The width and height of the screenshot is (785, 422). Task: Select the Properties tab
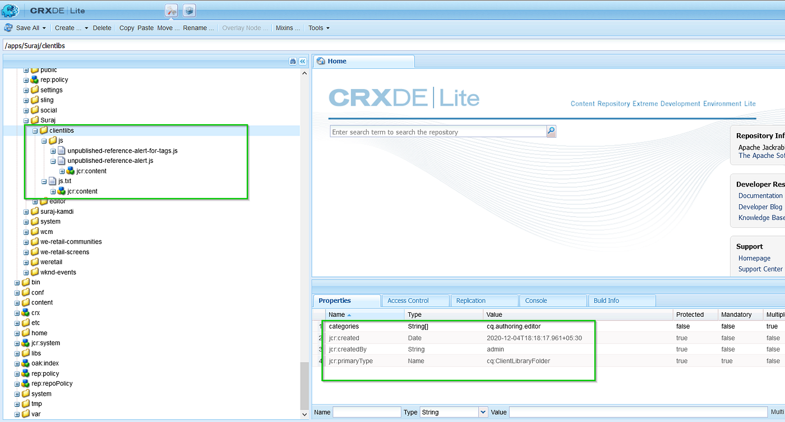pyautogui.click(x=347, y=301)
